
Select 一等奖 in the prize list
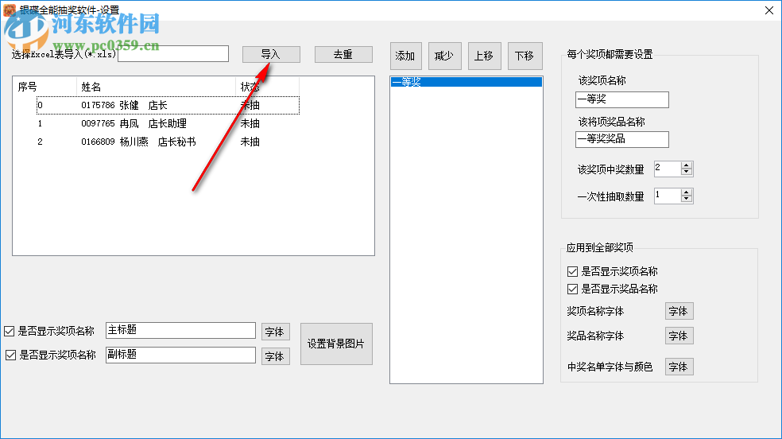tap(466, 82)
